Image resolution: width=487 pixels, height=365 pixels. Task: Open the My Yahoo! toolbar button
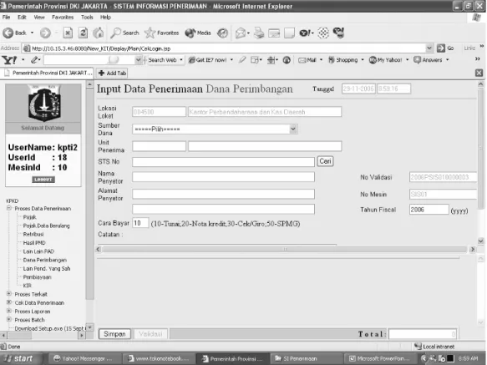click(385, 60)
